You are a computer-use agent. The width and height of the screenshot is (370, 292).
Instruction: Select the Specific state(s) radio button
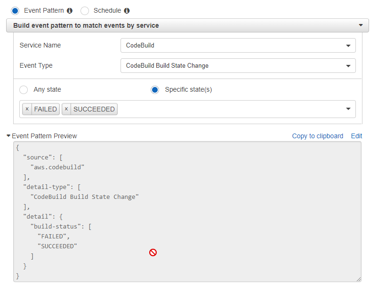pos(155,90)
